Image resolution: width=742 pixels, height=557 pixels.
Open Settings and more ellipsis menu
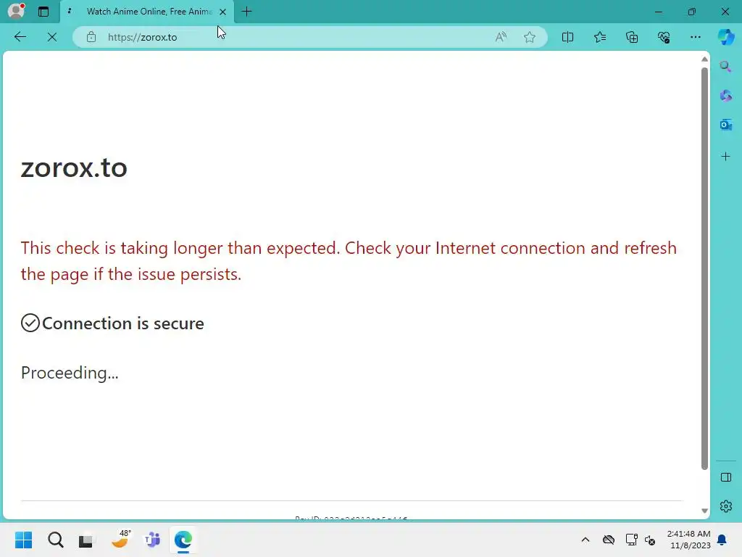tap(695, 37)
